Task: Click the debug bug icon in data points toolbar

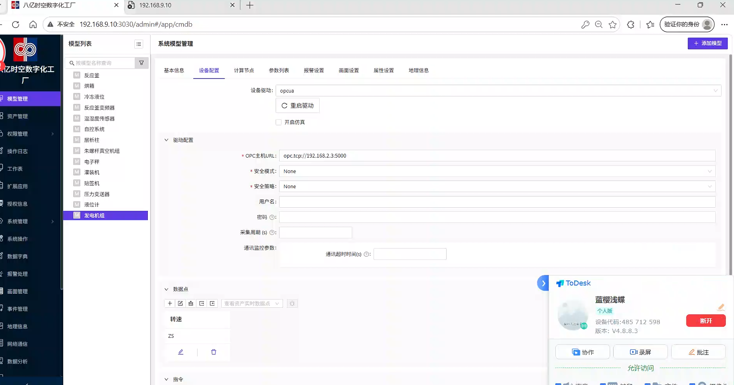Action: [292, 303]
